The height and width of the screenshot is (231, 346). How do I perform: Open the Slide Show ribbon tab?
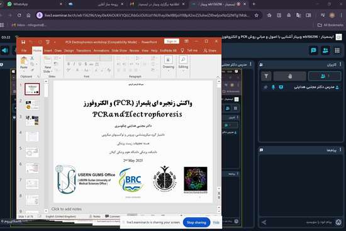(x=119, y=50)
